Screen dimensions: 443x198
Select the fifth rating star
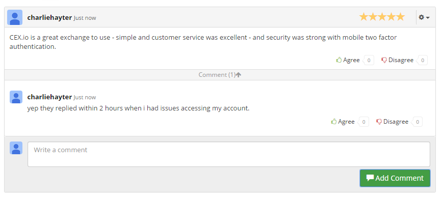coord(400,17)
